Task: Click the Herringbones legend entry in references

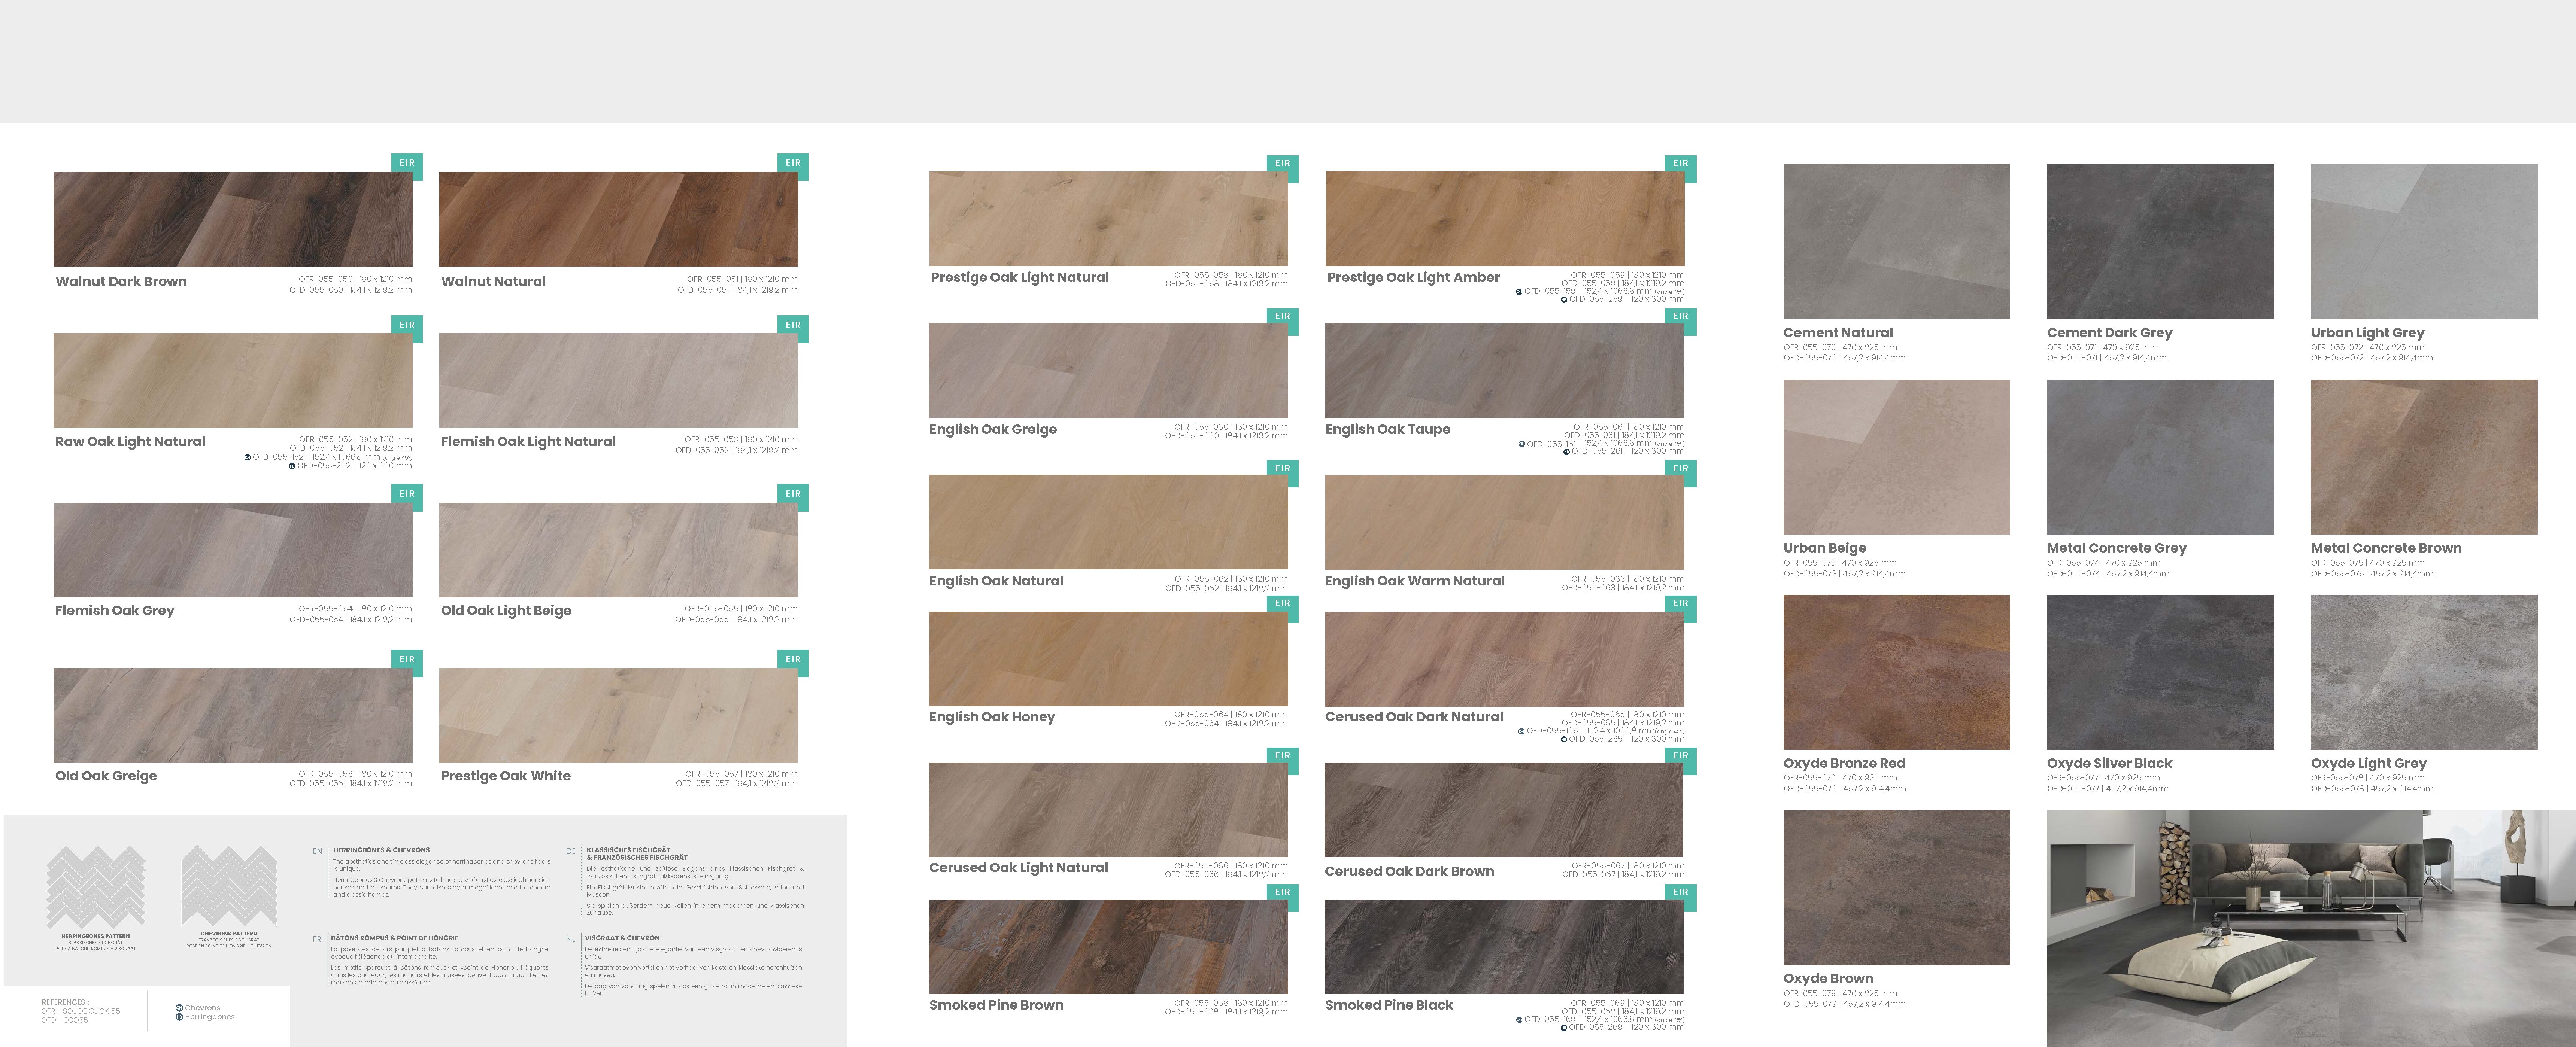Action: [x=205, y=1017]
